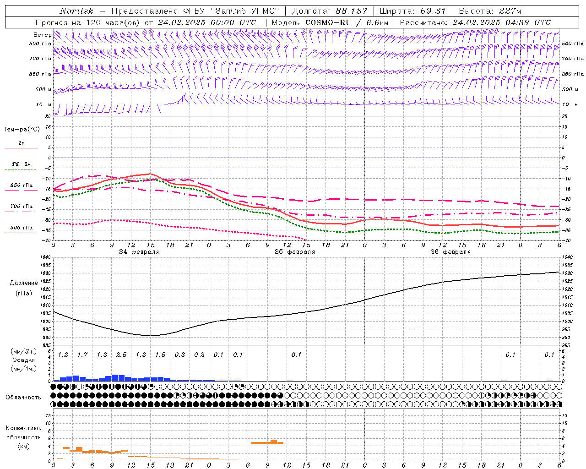Image resolution: width=586 pixels, height=469 pixels.
Task: Click the "Модель COSMO-RU / 6.6км" label
Action: coord(330,22)
